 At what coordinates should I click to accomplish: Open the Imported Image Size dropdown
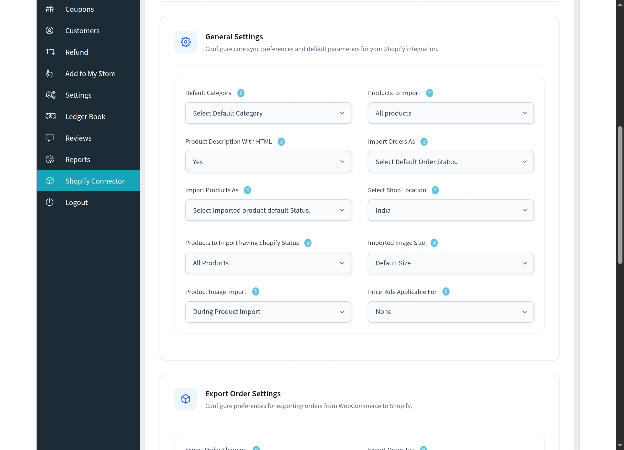tap(451, 263)
